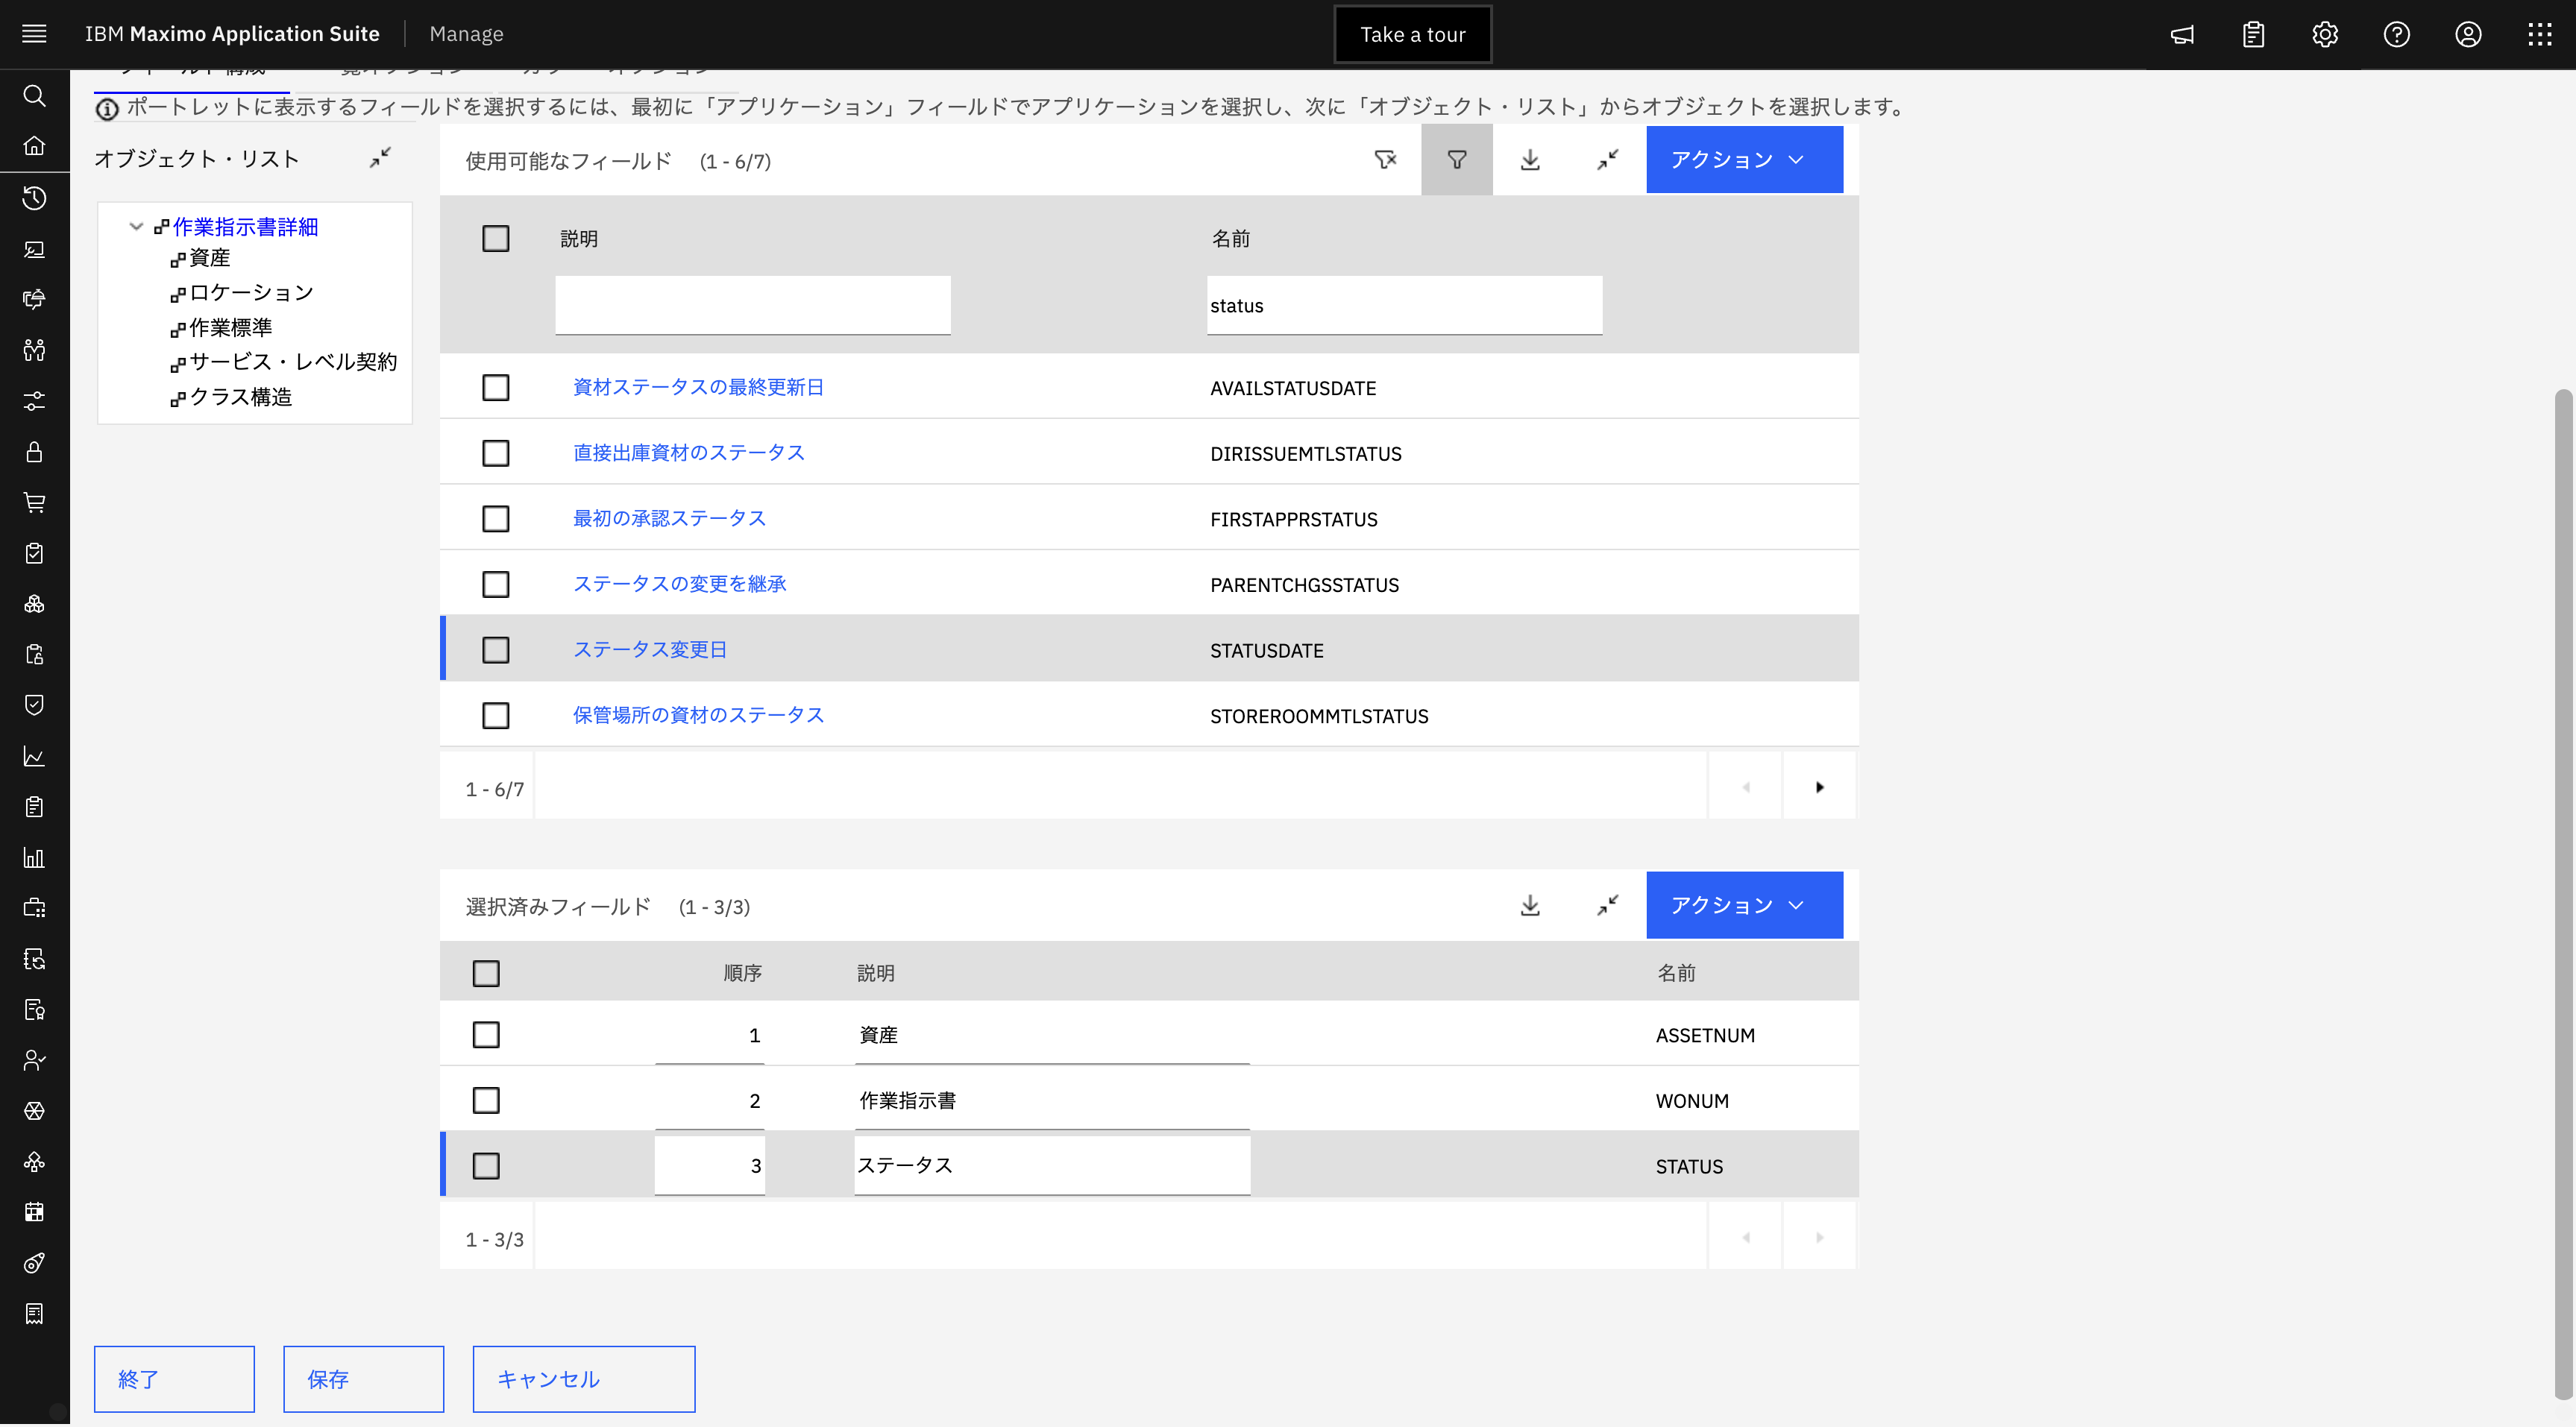Select ロケーション in object list
The image size is (2576, 1427).
click(x=251, y=293)
